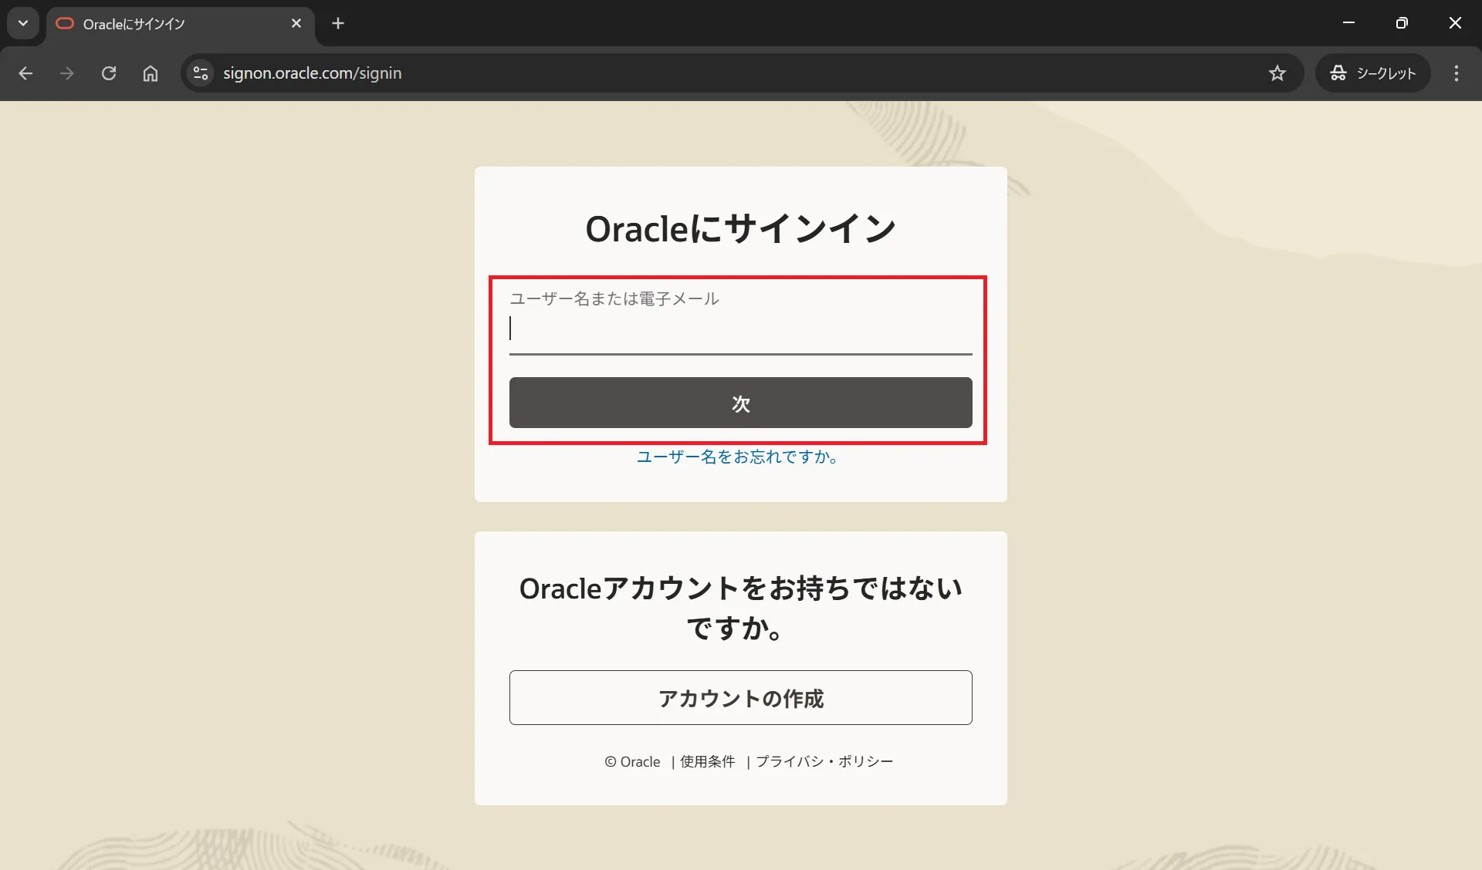
Task: Open the プライバシ・ポリシー link
Action: pyautogui.click(x=824, y=761)
